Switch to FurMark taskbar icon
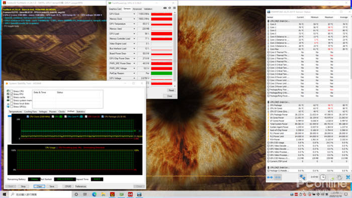 pos(112,194)
